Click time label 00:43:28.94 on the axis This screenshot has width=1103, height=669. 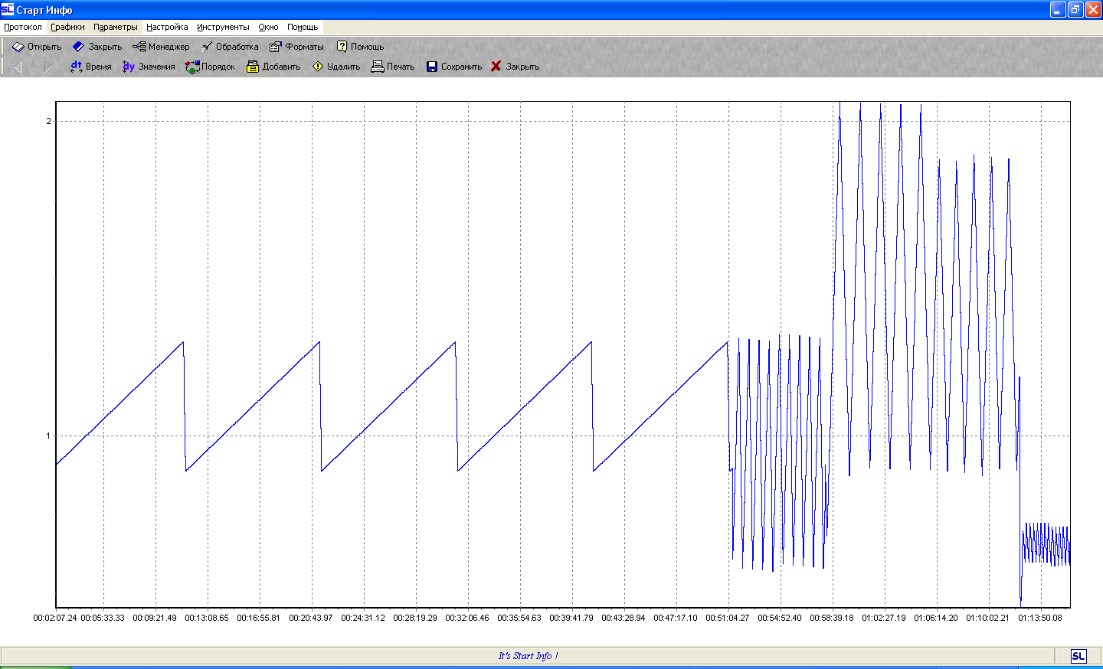624,618
